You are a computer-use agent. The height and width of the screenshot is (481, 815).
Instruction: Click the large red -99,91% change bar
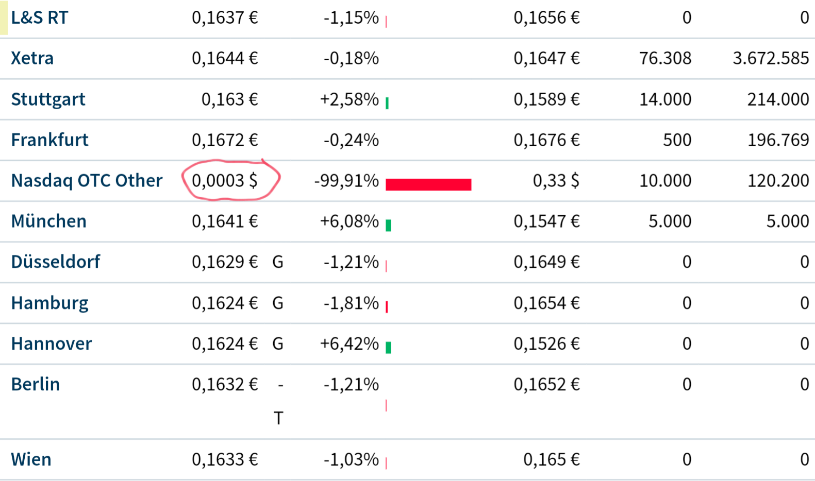coord(428,184)
